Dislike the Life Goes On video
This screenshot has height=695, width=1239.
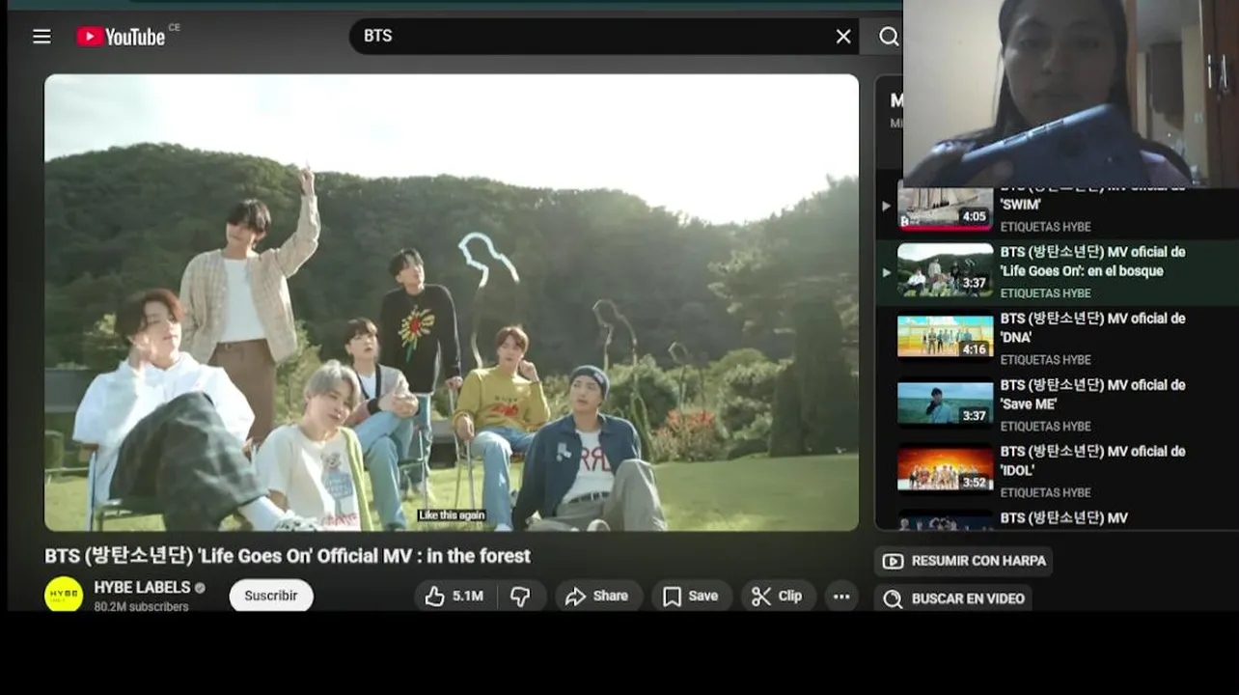point(521,597)
